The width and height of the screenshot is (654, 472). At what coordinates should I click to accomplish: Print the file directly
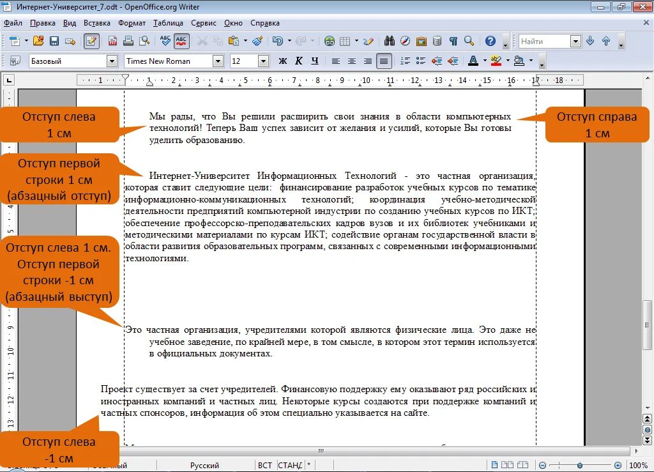click(x=128, y=41)
